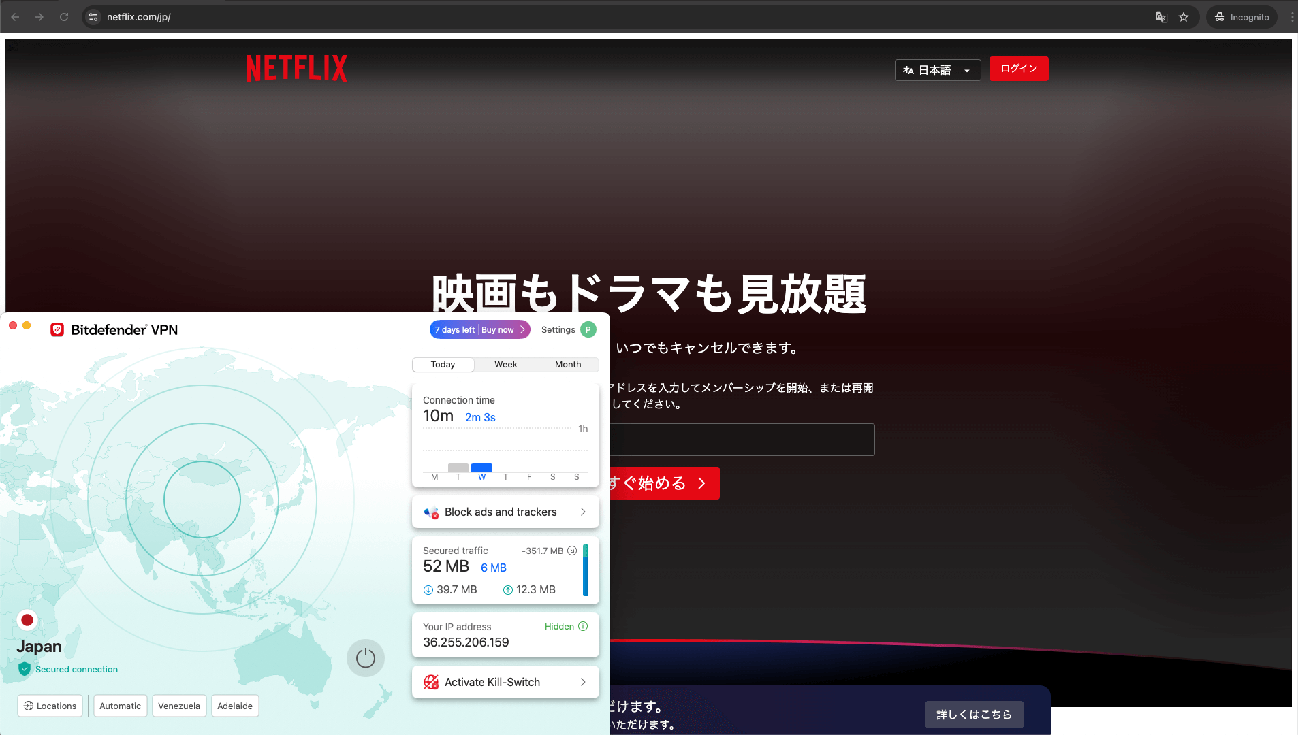Click the Incognito indicator
1298x735 pixels.
tap(1242, 17)
